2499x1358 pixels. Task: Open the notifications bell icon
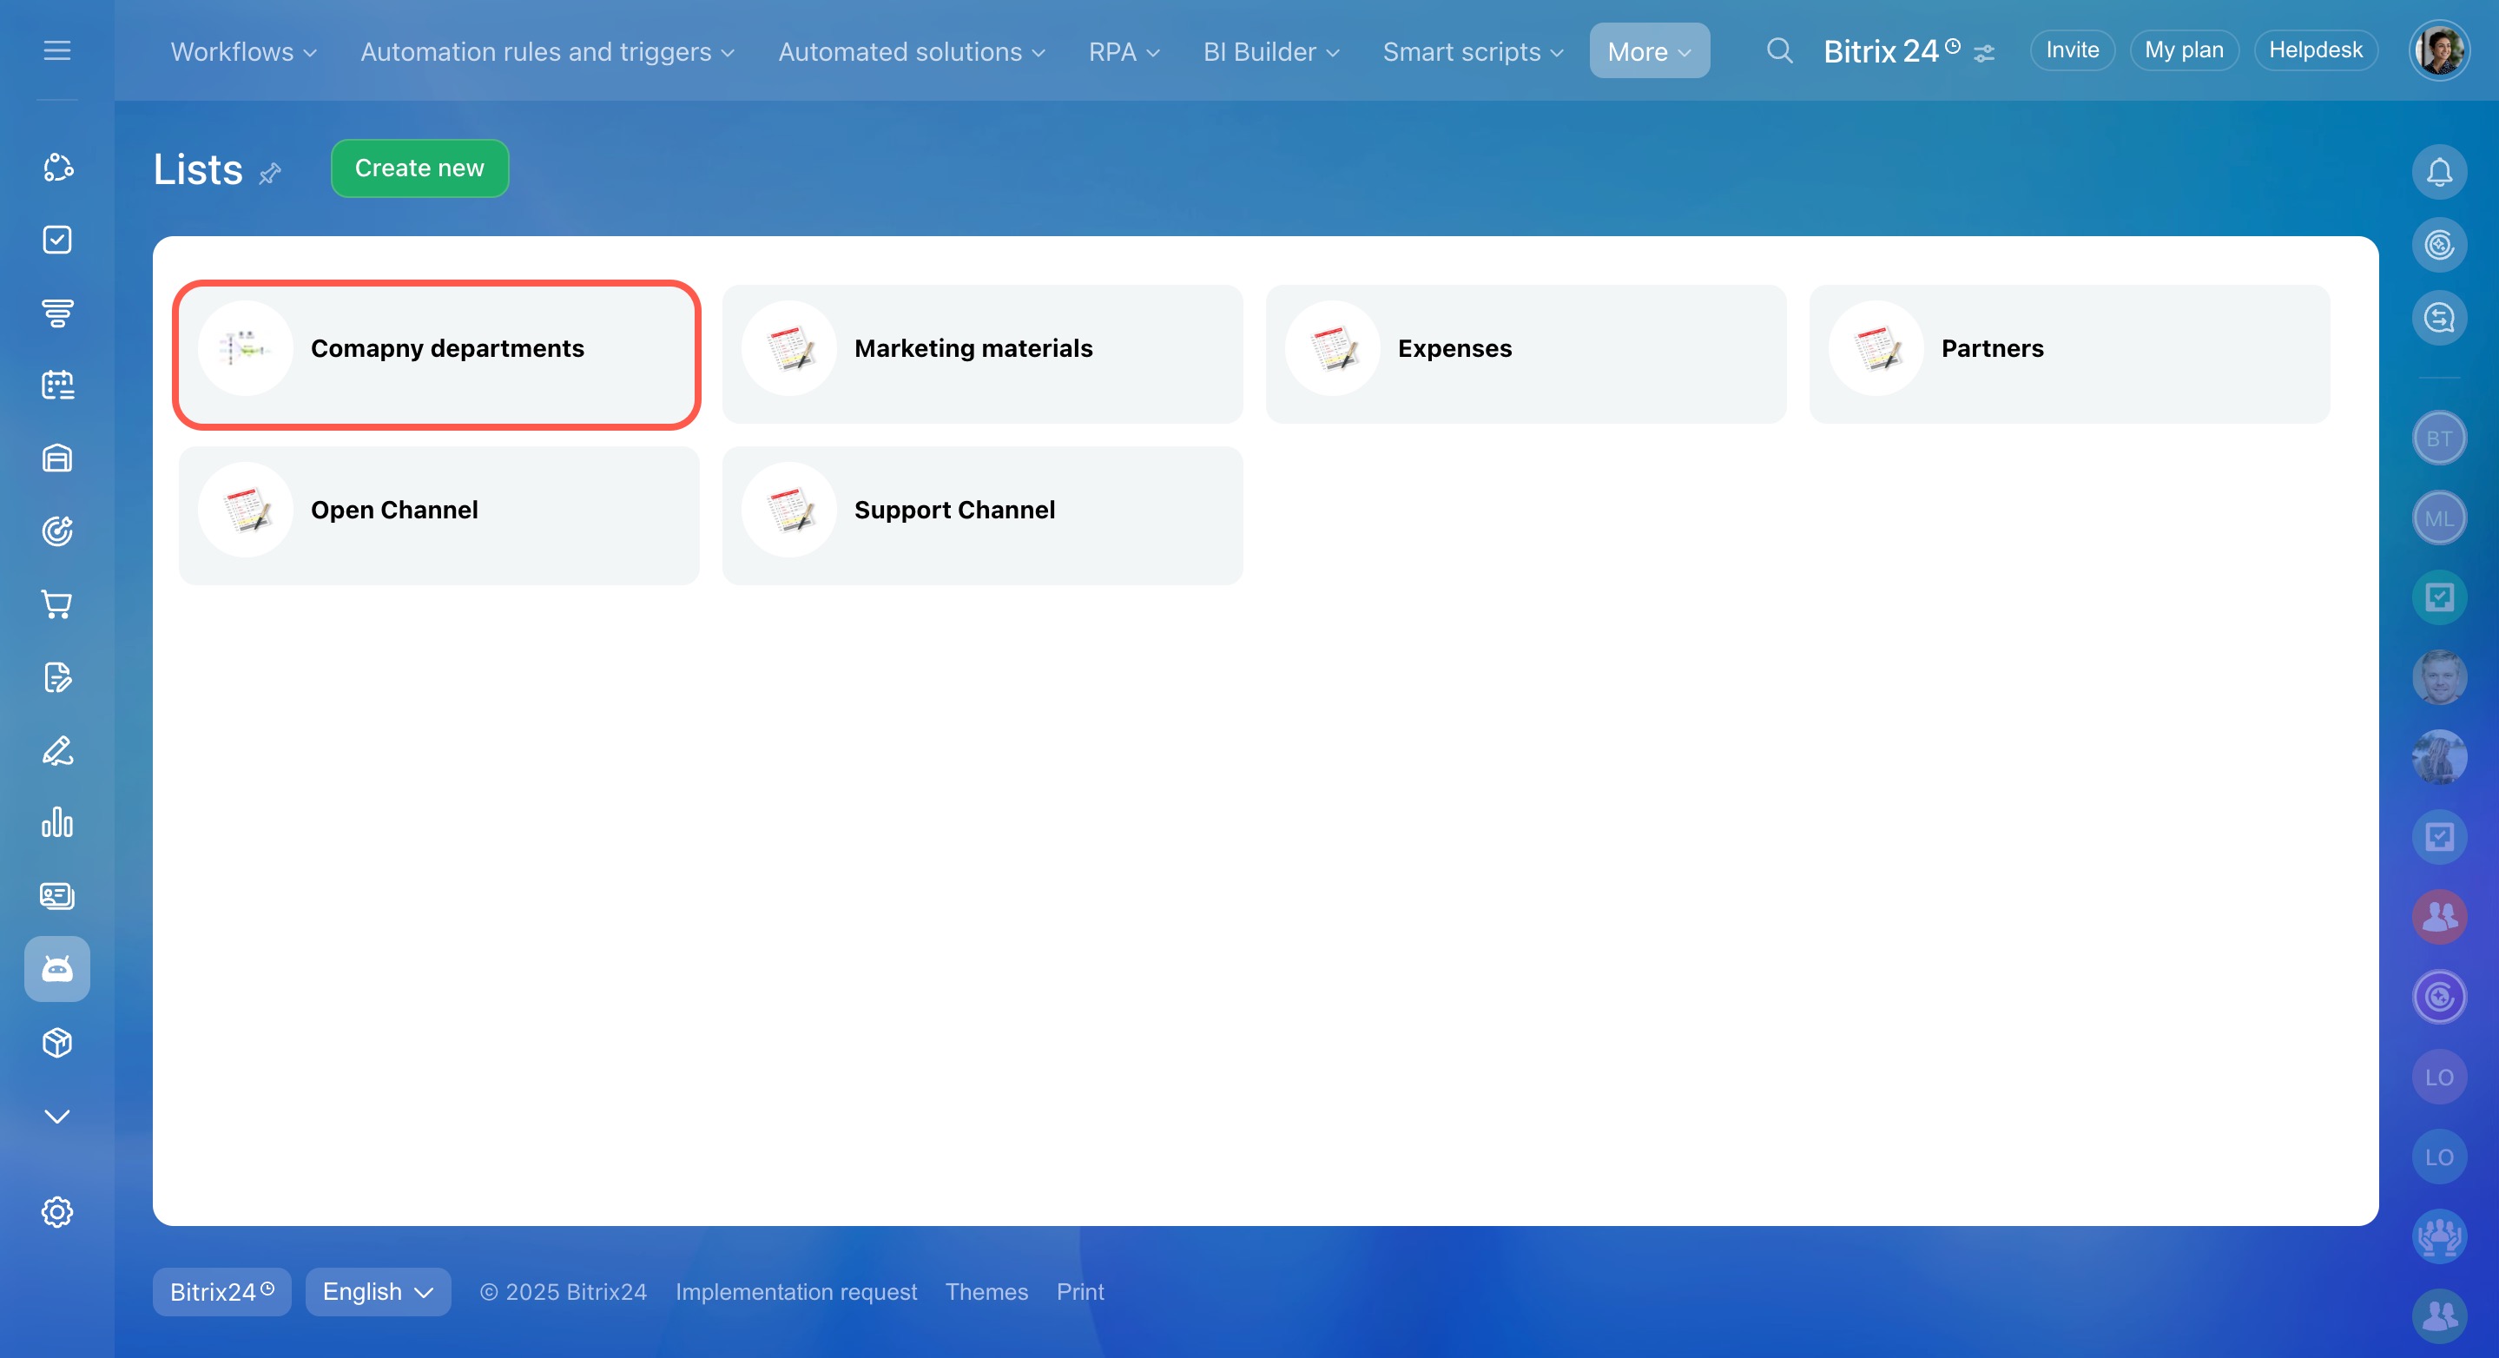pyautogui.click(x=2439, y=172)
